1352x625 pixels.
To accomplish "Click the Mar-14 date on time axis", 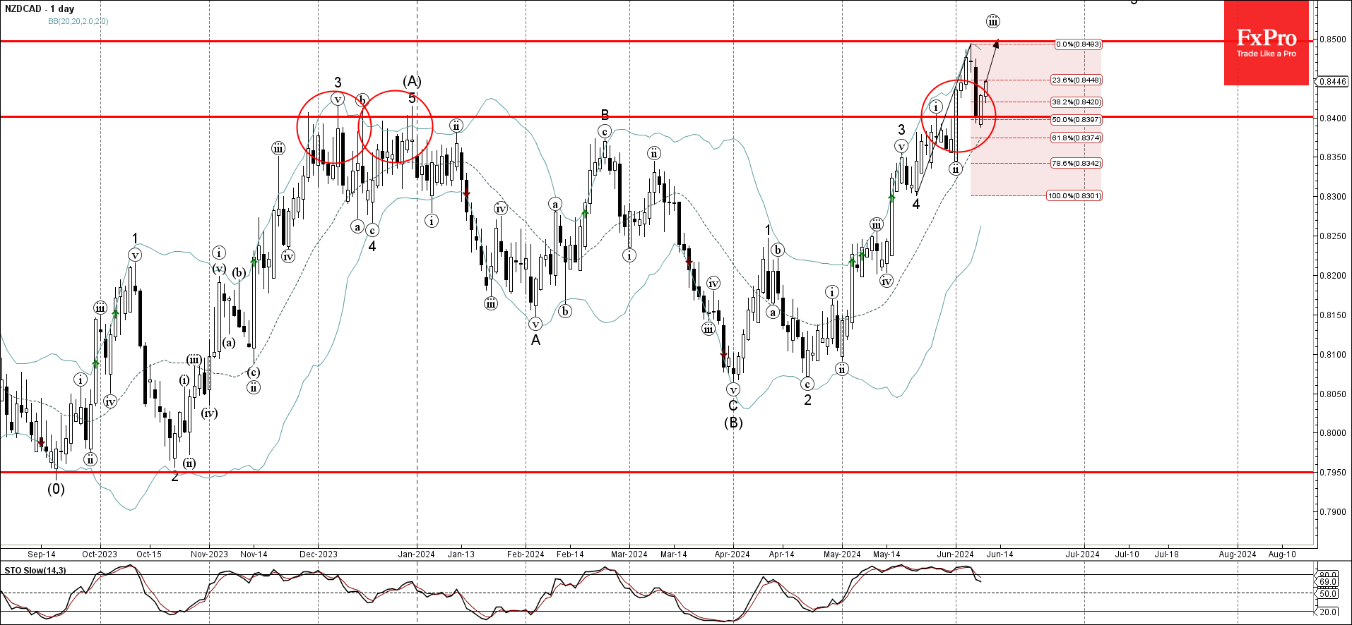I will click(x=674, y=554).
